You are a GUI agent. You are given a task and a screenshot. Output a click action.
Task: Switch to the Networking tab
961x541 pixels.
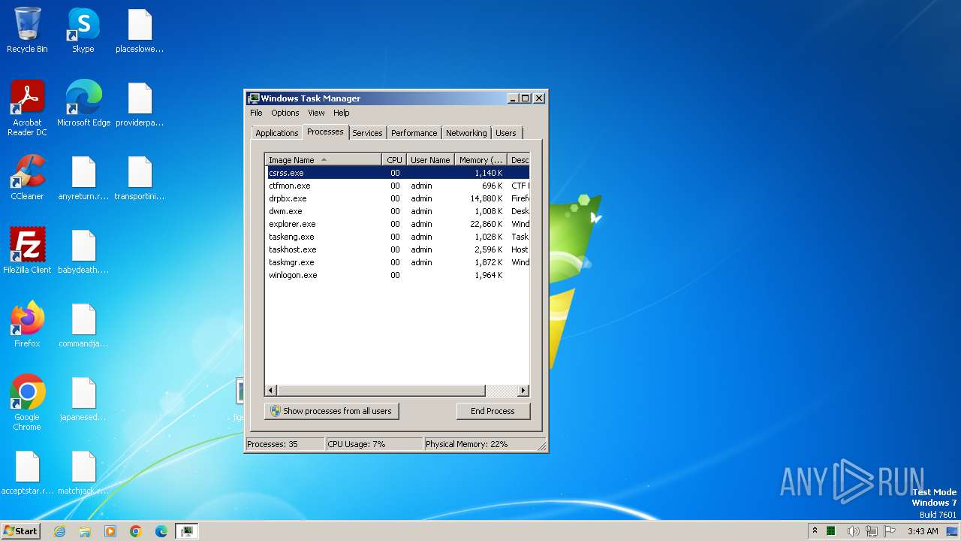pyautogui.click(x=465, y=133)
